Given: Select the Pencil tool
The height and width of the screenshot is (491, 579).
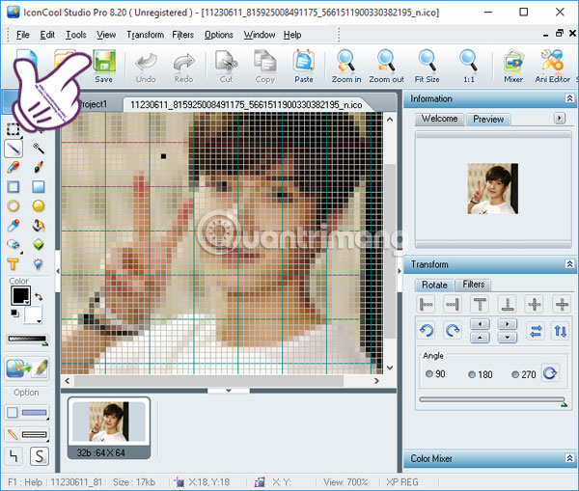Looking at the screenshot, I should pos(14,167).
